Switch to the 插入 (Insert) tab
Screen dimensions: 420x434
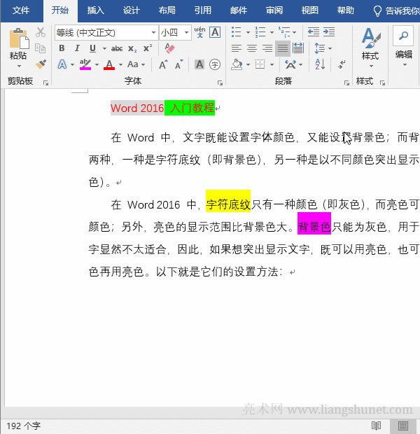point(96,10)
